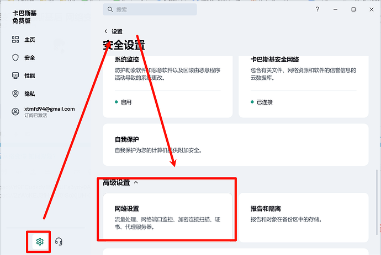Viewport: 381px width, 255px height.
Task: Open the 自我保护 card
Action: pos(235,145)
